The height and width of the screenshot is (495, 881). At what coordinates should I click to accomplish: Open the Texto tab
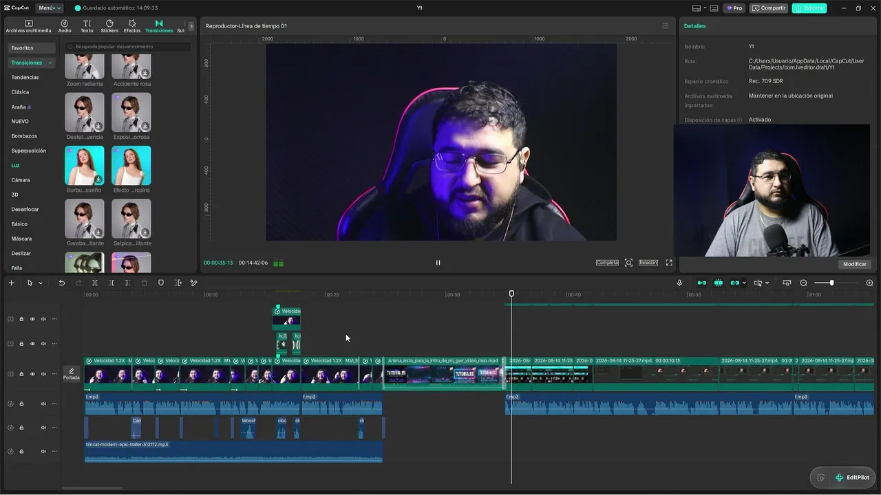pyautogui.click(x=87, y=26)
